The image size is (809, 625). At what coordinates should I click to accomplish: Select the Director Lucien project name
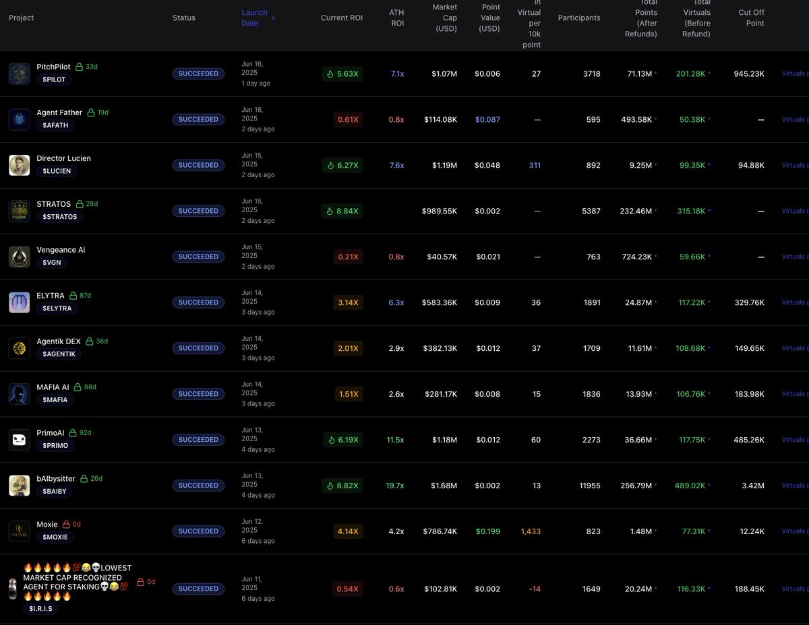63,158
